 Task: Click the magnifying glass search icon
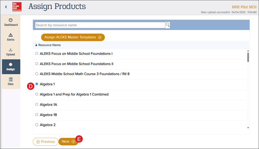point(168,25)
